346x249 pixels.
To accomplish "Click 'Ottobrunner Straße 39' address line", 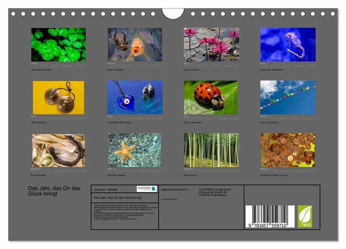I will point(213,192).
